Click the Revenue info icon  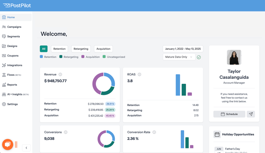pyautogui.click(x=60, y=75)
